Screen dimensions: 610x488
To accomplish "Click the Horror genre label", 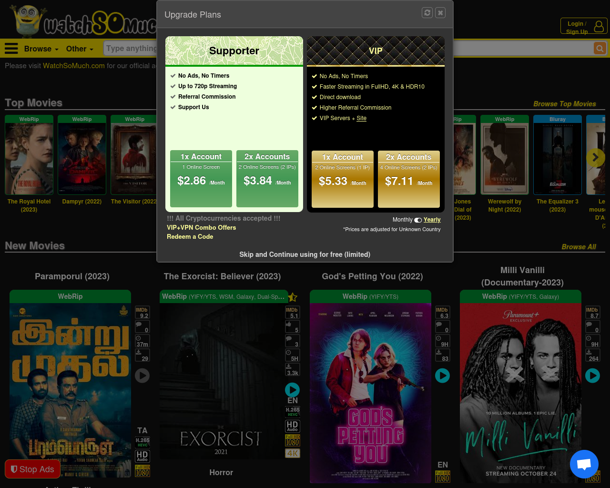I will click(x=221, y=472).
